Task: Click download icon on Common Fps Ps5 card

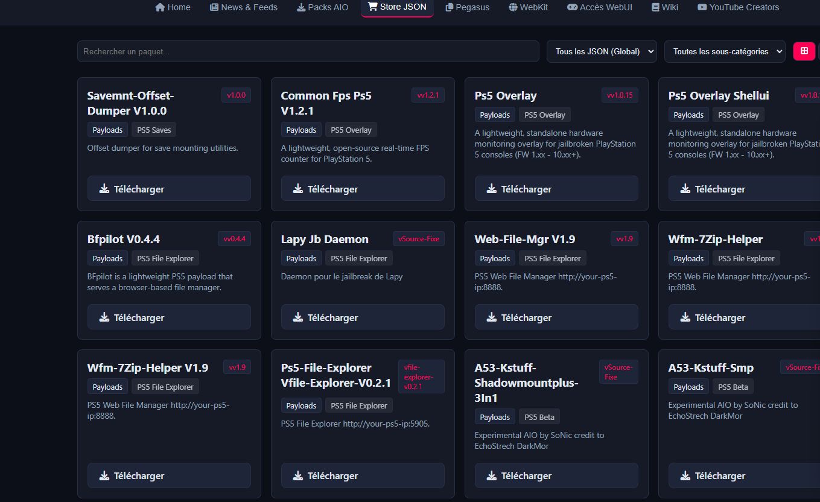Action: pyautogui.click(x=297, y=189)
